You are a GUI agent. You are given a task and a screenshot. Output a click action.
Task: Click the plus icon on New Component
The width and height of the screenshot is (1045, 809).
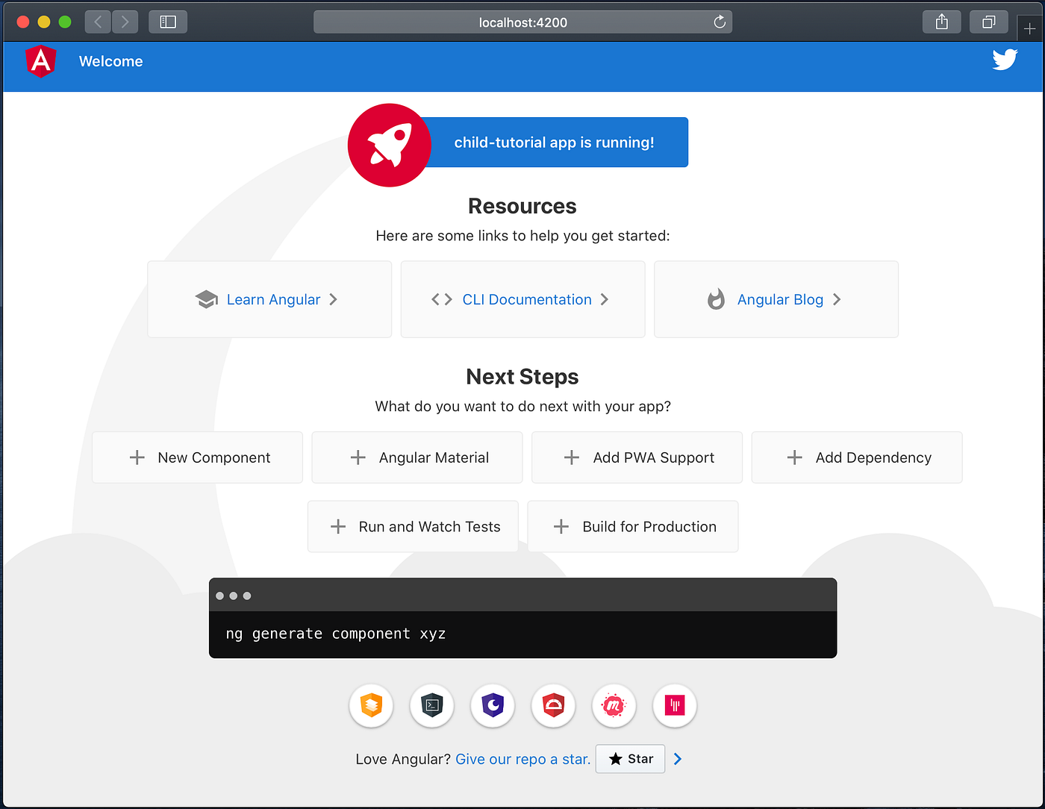(x=137, y=457)
